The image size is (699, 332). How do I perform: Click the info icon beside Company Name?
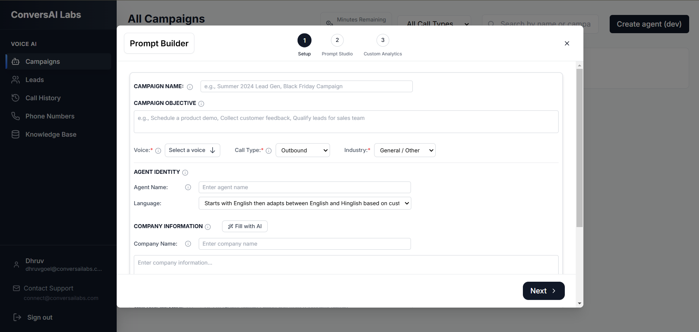click(x=188, y=244)
